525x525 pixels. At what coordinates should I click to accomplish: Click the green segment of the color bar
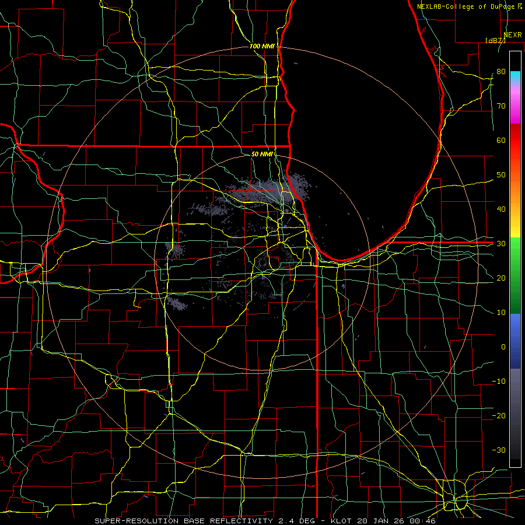515,275
